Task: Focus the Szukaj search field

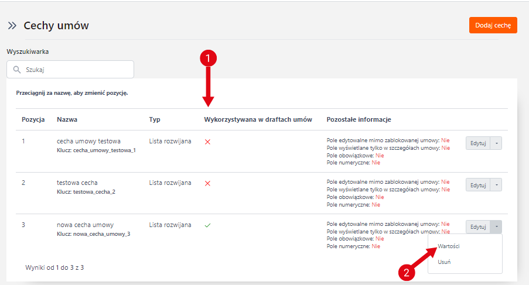Action: pos(76,70)
